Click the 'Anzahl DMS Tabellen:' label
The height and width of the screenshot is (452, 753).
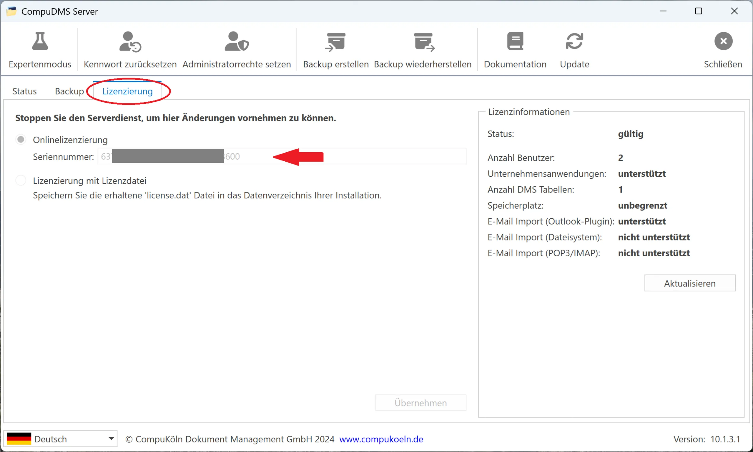click(531, 190)
